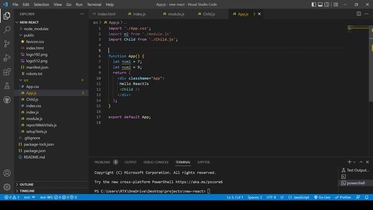The width and height of the screenshot is (373, 210).
Task: Click the editor minimap
Action: (357, 28)
